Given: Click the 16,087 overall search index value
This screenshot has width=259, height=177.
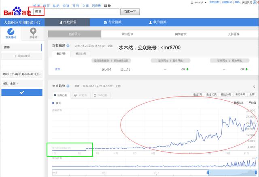Looking at the screenshot, I should click(106, 70).
